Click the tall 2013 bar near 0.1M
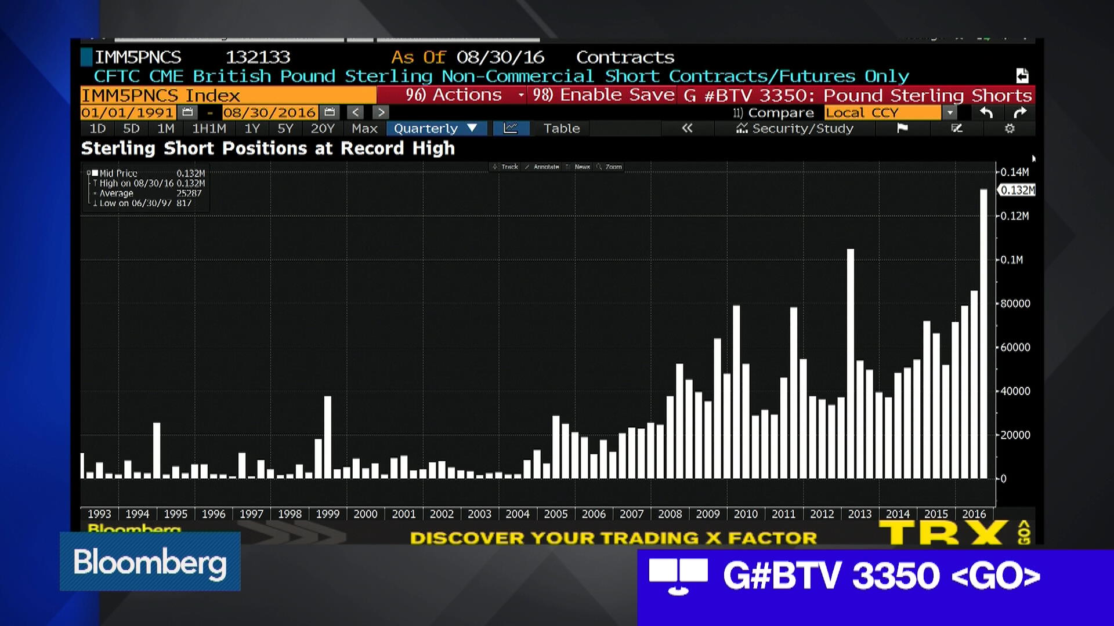 point(850,363)
